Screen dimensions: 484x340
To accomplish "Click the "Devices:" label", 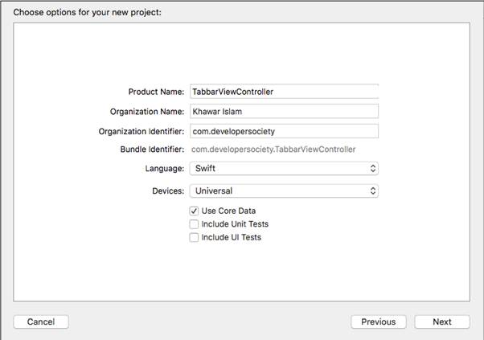I will [x=166, y=191].
